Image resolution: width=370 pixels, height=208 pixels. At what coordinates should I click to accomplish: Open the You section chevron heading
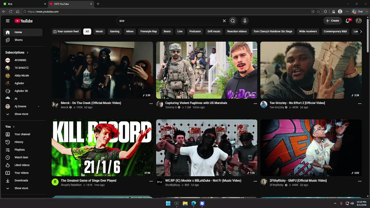point(10,127)
